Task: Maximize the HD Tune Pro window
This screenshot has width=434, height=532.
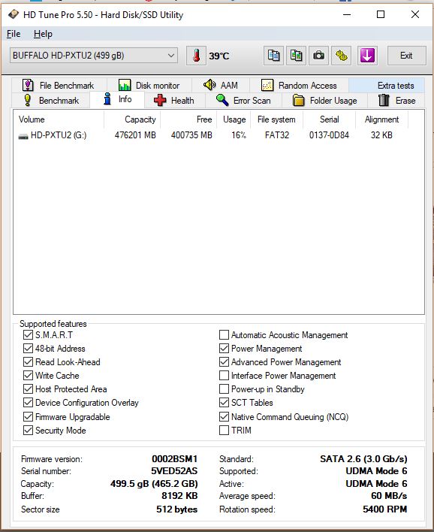Action: (381, 14)
